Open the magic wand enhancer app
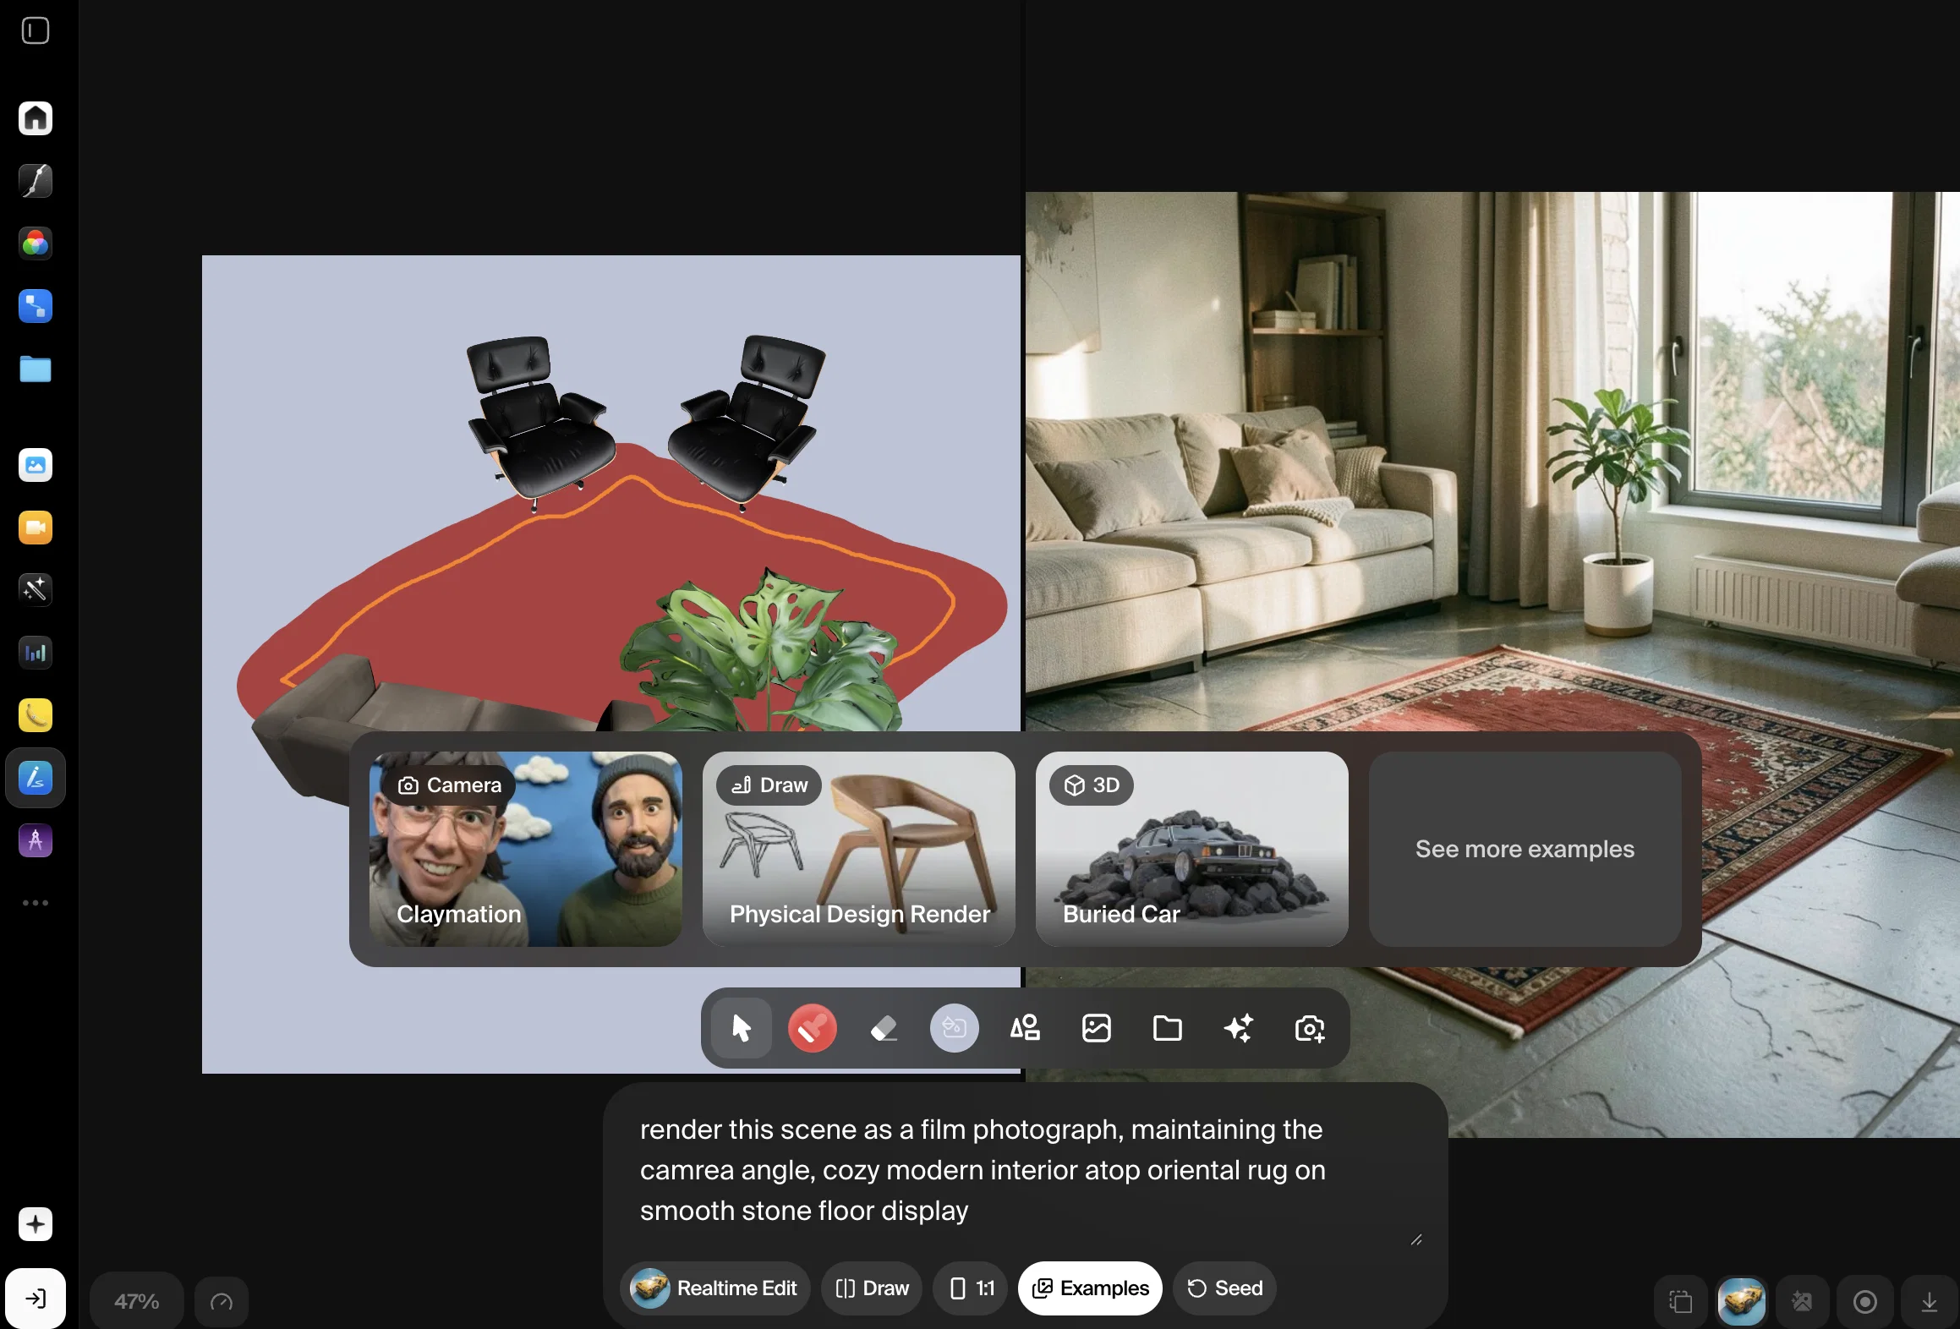This screenshot has width=1960, height=1329. [36, 590]
